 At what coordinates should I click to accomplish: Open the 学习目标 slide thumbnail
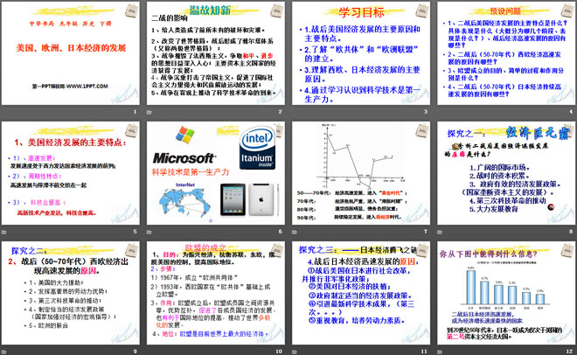361,53
